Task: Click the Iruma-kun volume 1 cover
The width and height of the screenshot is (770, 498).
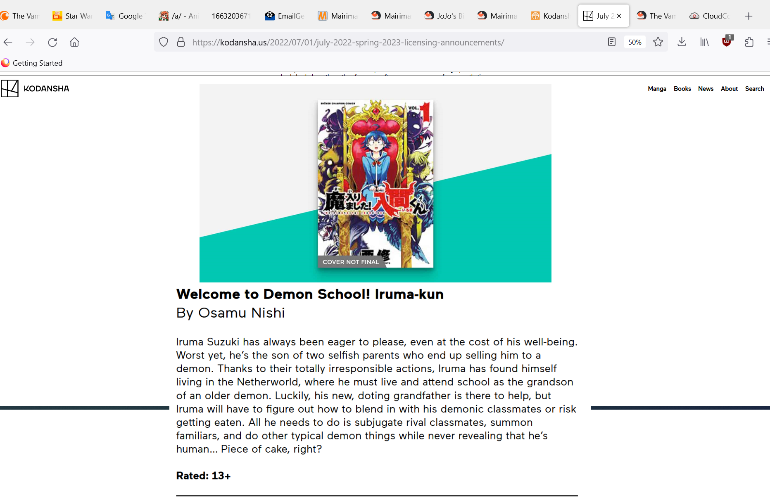Action: [x=375, y=184]
